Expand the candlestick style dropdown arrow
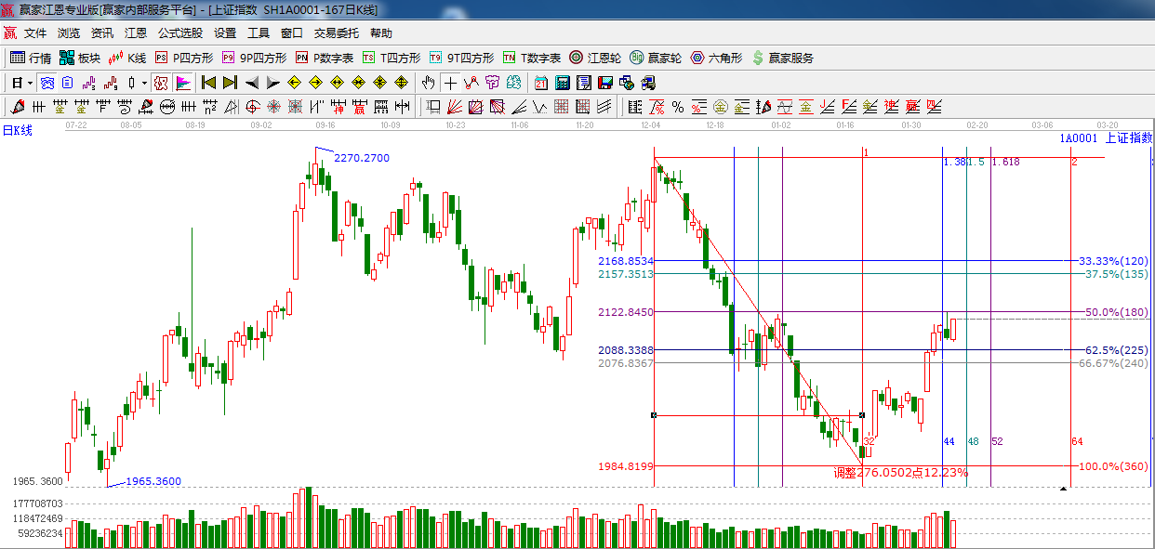 point(144,83)
